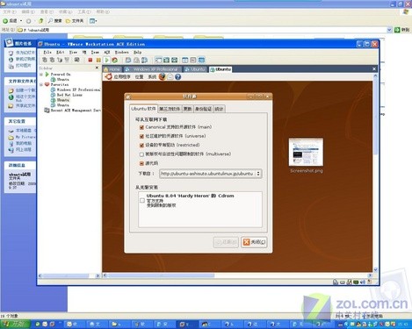Toggle the proprietary drivers (restricted) checkbox
412x329 pixels.
[141, 146]
